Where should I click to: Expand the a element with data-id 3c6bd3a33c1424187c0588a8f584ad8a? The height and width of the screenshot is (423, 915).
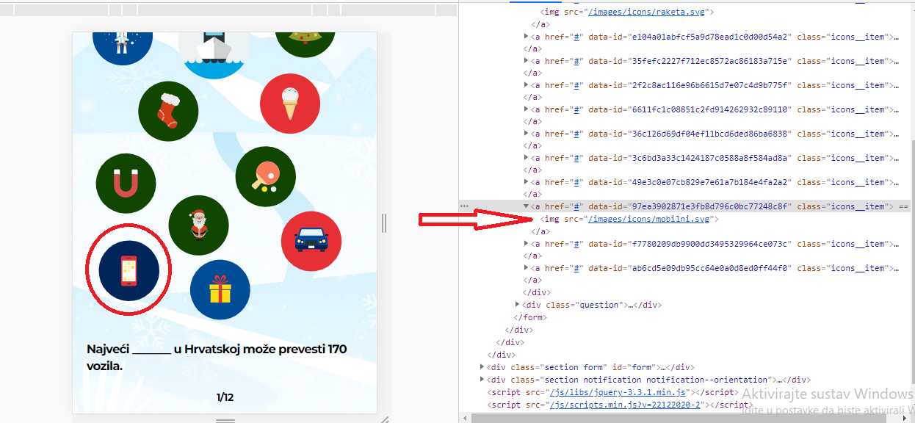click(x=527, y=158)
